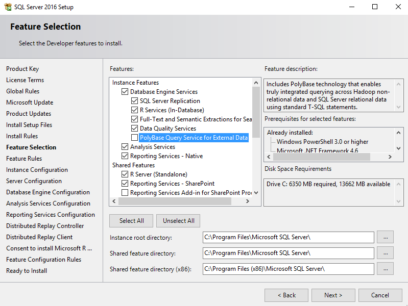The height and width of the screenshot is (306, 408).
Task: Select the Feature Selection step
Action: (31, 147)
